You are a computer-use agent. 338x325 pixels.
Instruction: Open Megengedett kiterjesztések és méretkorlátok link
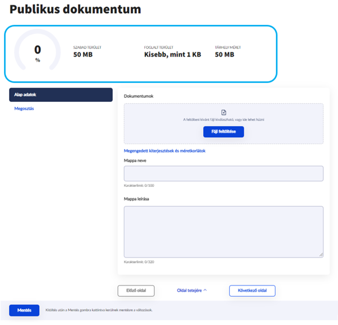click(165, 151)
